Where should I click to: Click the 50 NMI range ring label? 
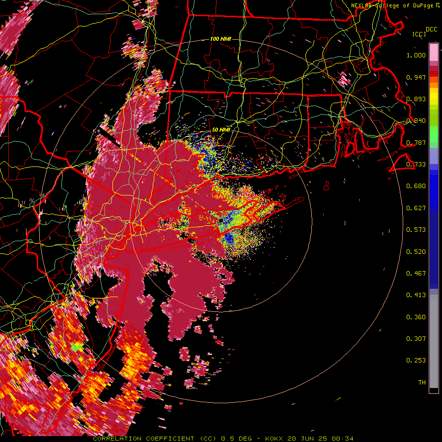tap(221, 130)
